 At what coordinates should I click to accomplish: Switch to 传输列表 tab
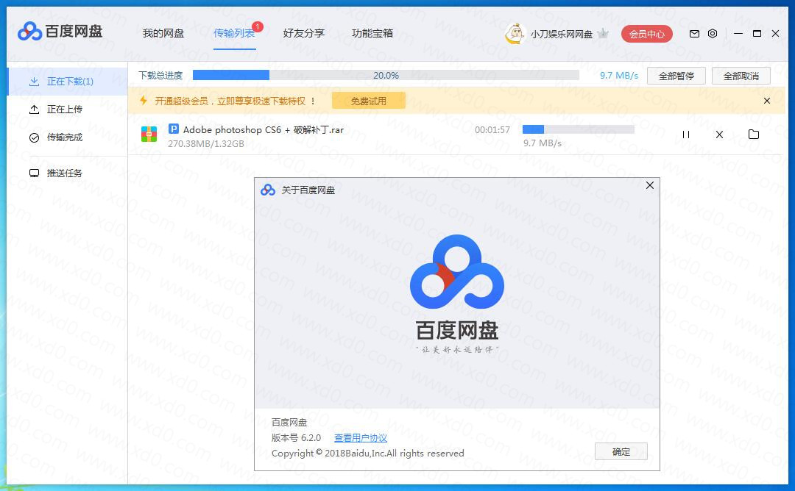(234, 33)
